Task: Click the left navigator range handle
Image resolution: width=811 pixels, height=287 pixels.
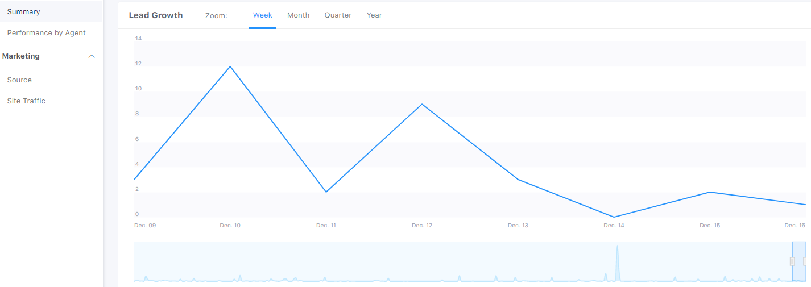Action: tap(792, 261)
